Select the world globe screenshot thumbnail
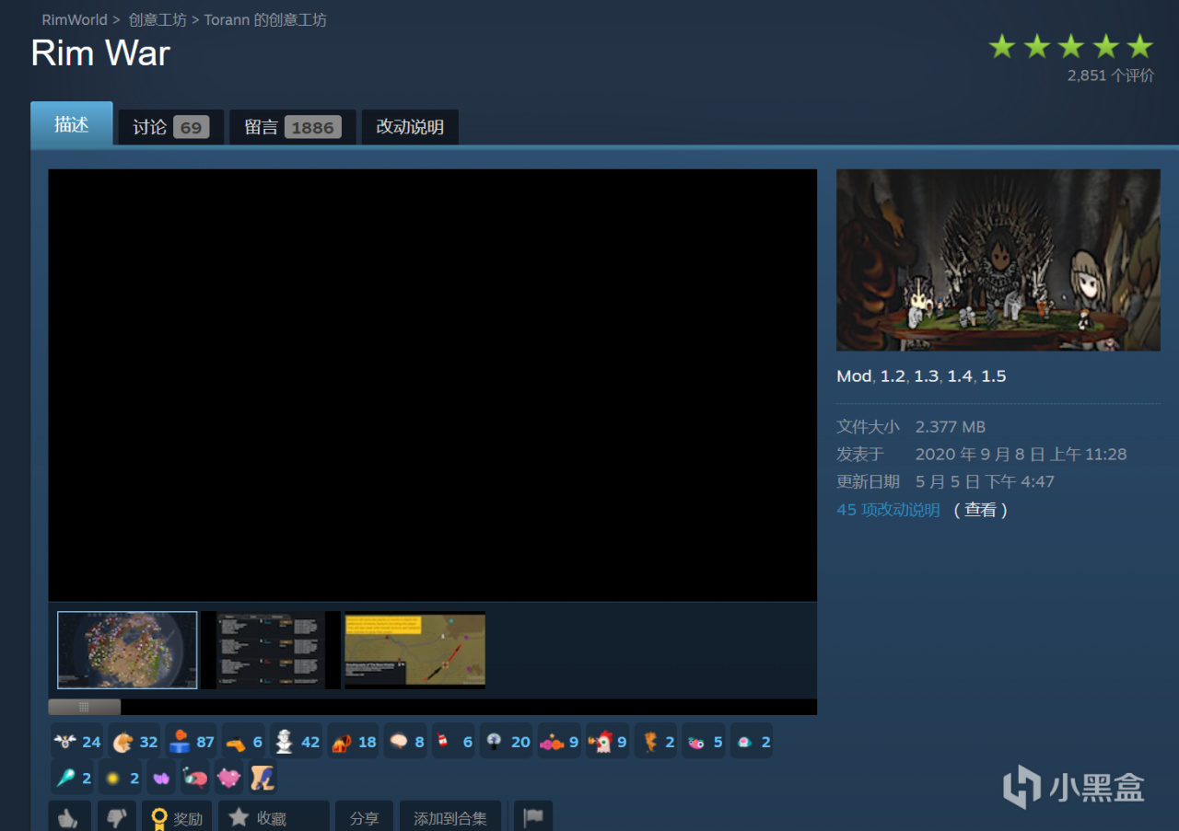1179x831 pixels. pyautogui.click(x=127, y=650)
